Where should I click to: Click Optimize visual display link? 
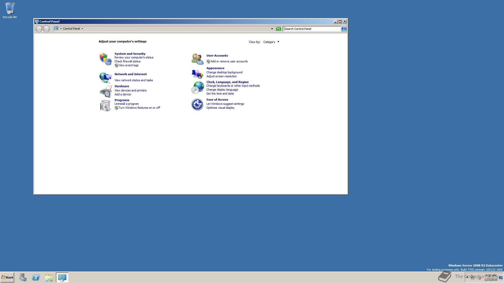coord(220,108)
